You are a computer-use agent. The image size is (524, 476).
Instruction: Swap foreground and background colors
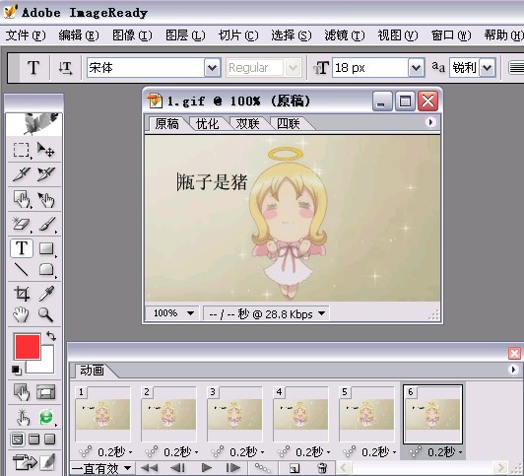coord(51,336)
